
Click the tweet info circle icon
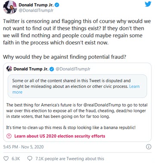[149, 147]
